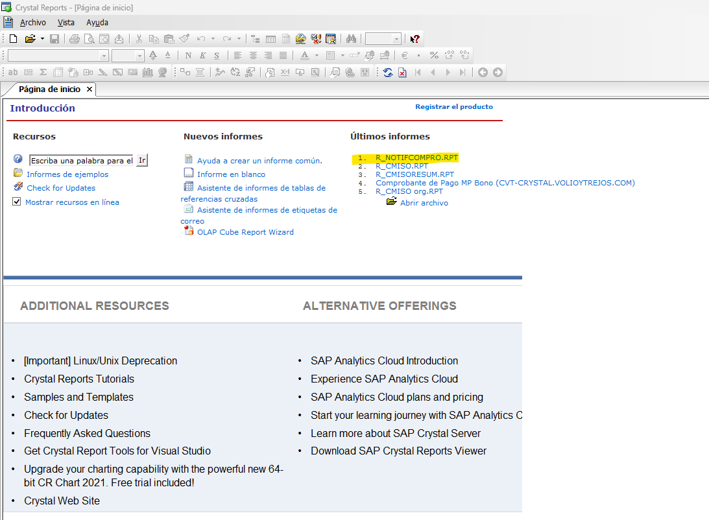This screenshot has height=520, width=709.
Task: Click the Percent format icon
Action: (x=434, y=55)
